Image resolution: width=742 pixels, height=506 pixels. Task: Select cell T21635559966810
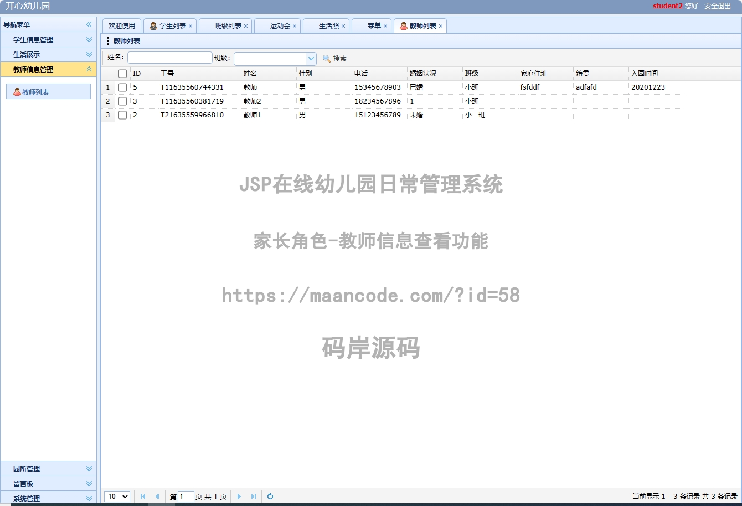199,115
